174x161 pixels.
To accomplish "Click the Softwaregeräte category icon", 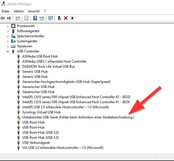I will pyautogui.click(x=13, y=31).
